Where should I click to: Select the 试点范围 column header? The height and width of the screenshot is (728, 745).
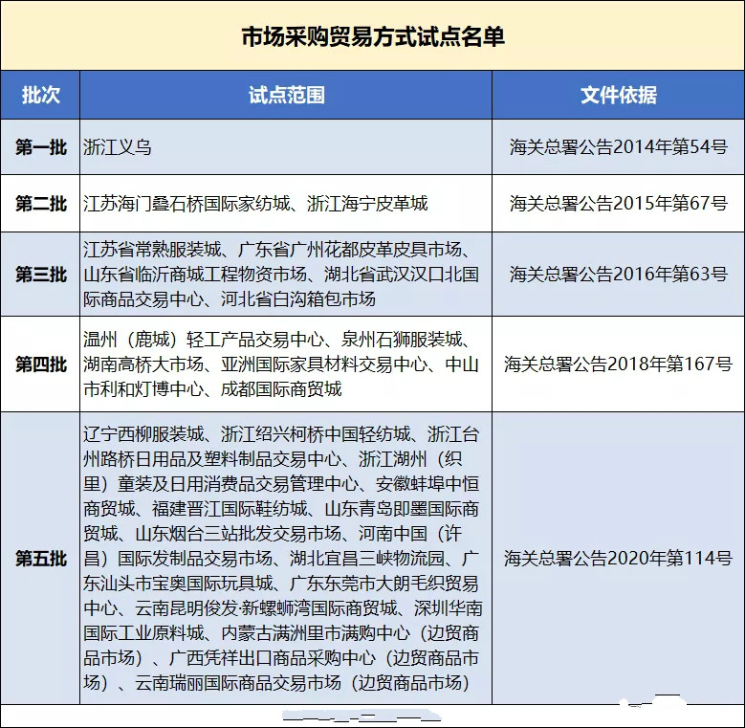(286, 96)
